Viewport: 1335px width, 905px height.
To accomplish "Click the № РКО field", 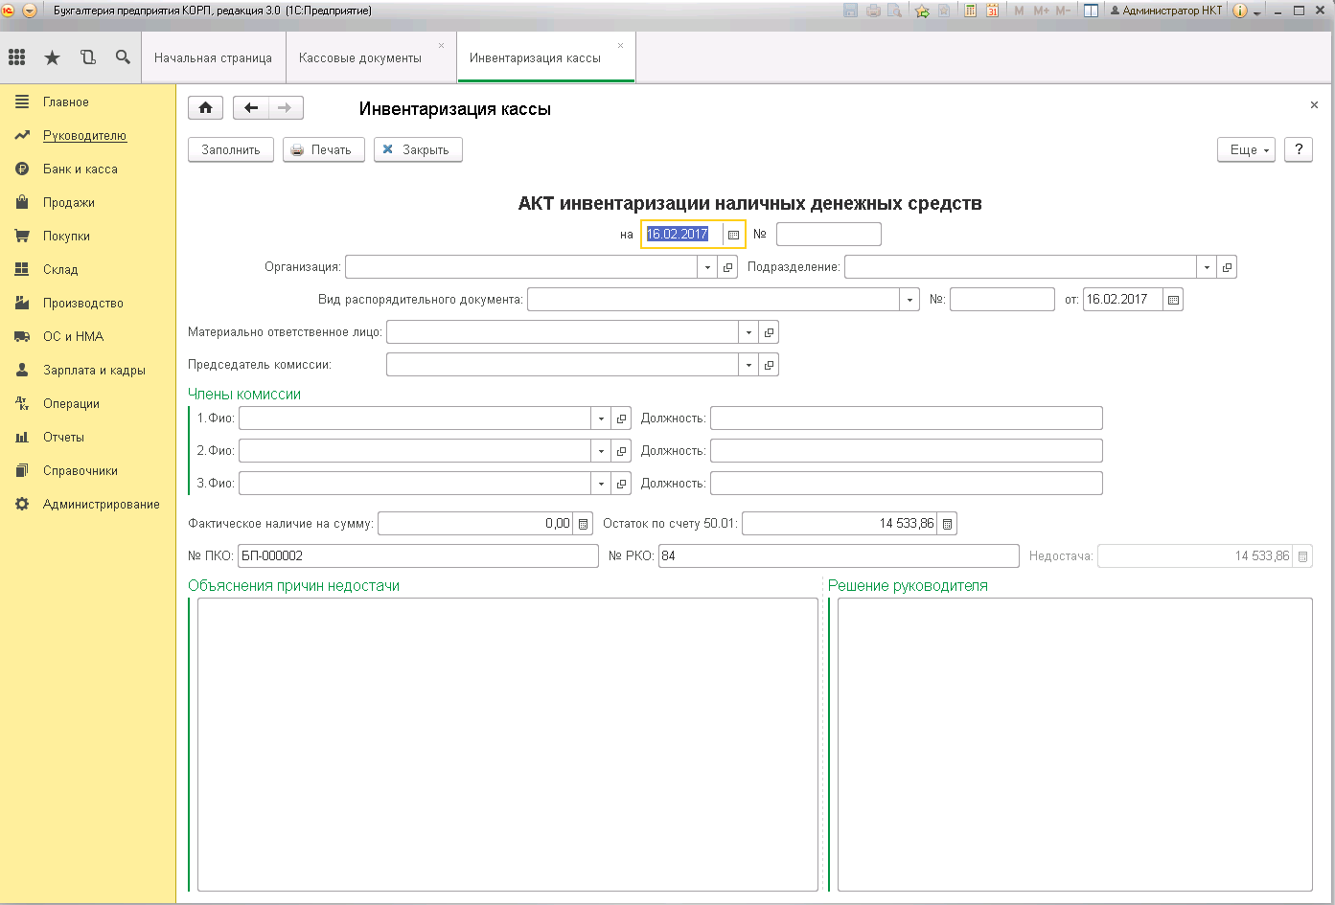I will tap(839, 556).
